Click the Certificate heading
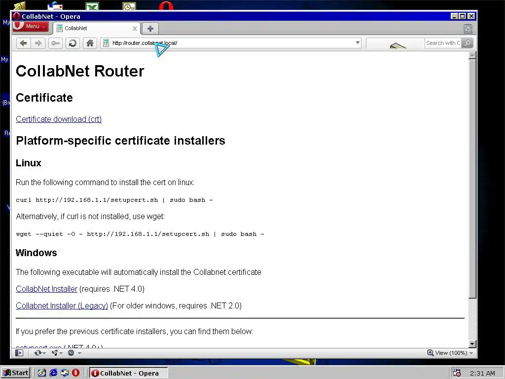Image resolution: width=505 pixels, height=379 pixels. [x=44, y=98]
